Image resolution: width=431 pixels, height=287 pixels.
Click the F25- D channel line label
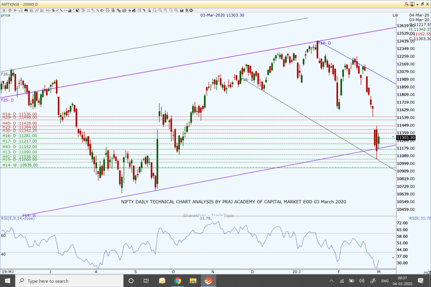pos(8,100)
